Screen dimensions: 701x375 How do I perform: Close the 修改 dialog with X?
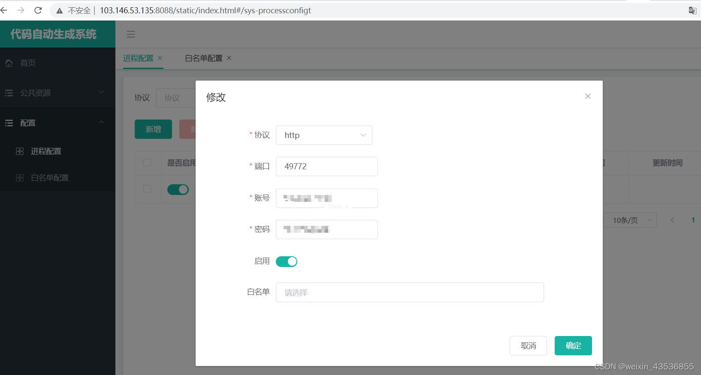(x=588, y=96)
